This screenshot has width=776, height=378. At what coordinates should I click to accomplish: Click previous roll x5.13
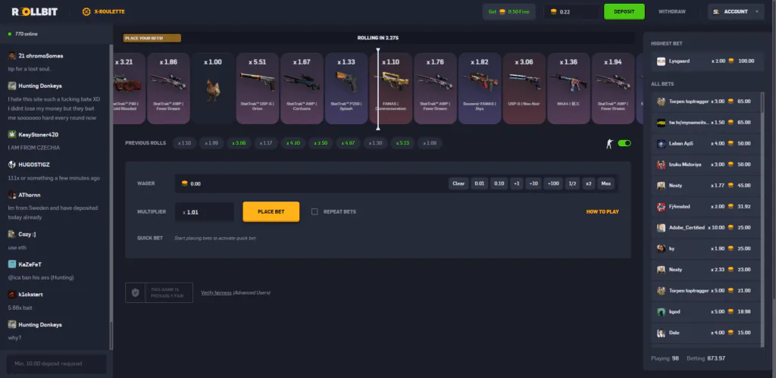tap(402, 143)
